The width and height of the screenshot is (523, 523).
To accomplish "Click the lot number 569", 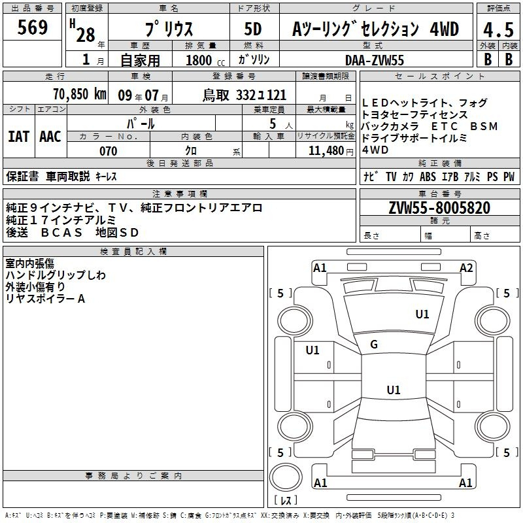I will [x=32, y=27].
